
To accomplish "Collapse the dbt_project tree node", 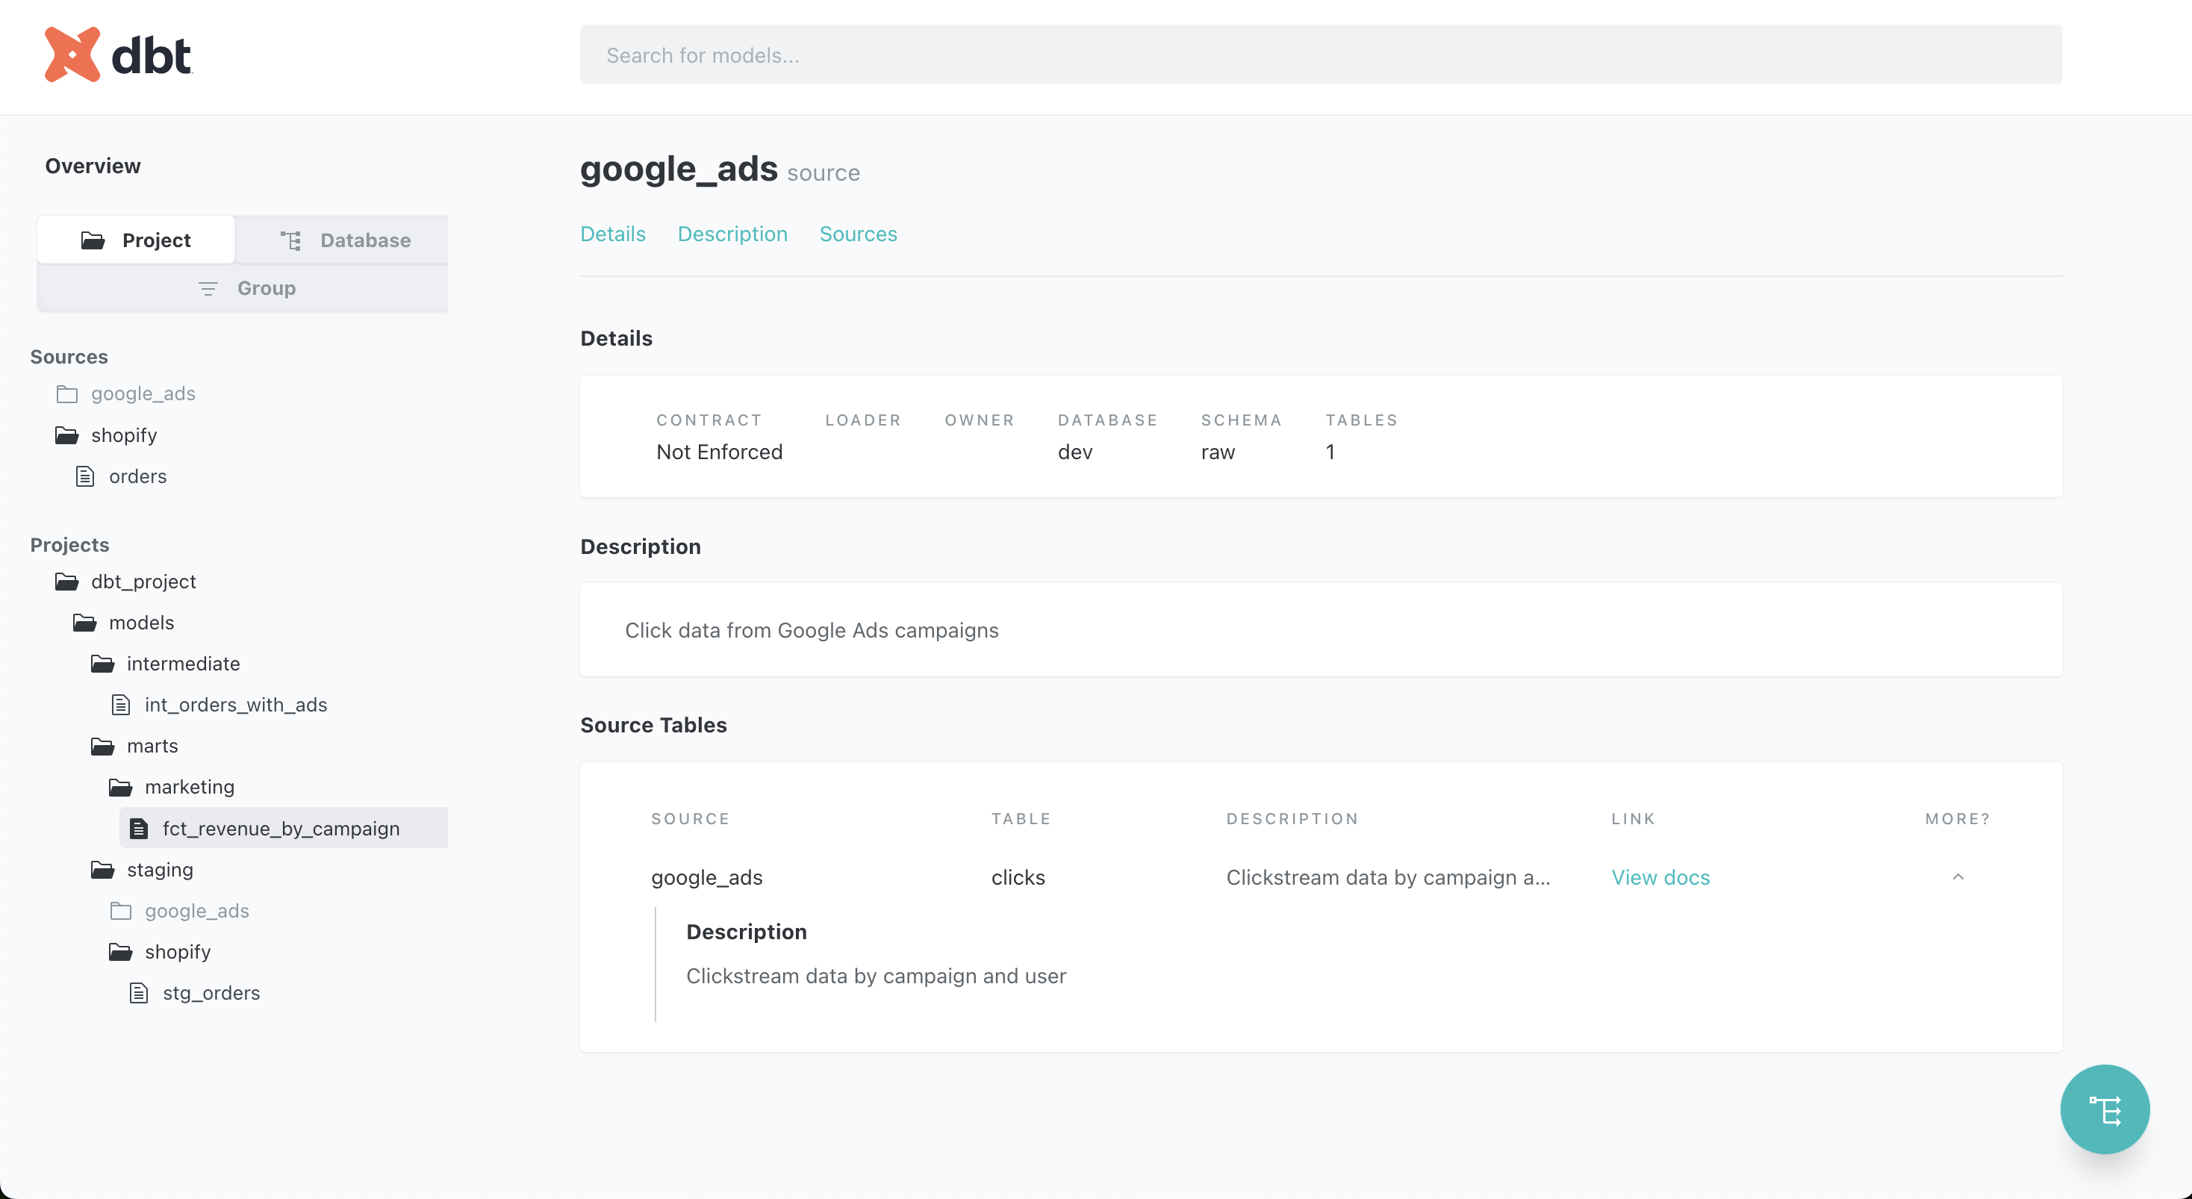I will (x=143, y=581).
